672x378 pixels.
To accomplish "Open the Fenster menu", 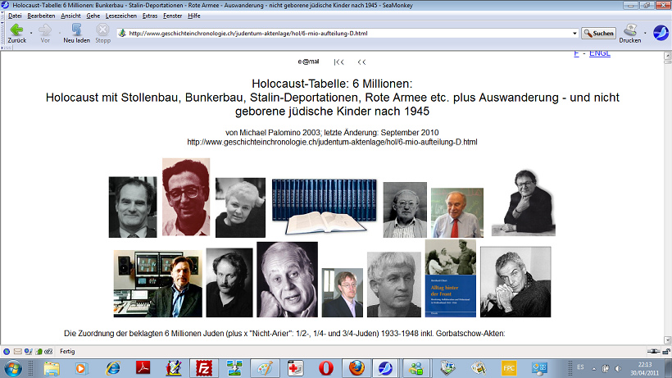I will pyautogui.click(x=172, y=16).
